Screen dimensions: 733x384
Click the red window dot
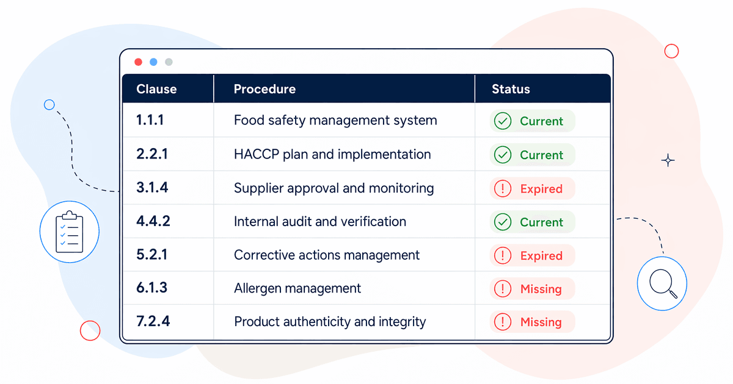[x=138, y=62]
